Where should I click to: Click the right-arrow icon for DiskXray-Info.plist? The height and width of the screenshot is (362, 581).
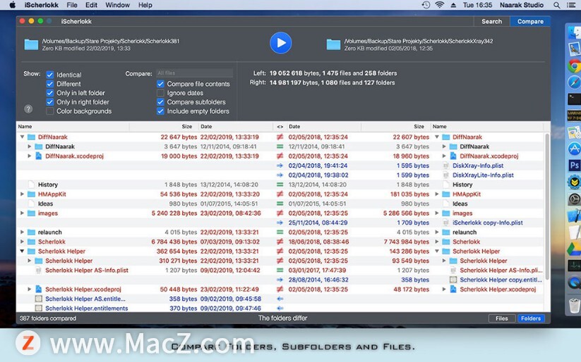click(x=280, y=166)
